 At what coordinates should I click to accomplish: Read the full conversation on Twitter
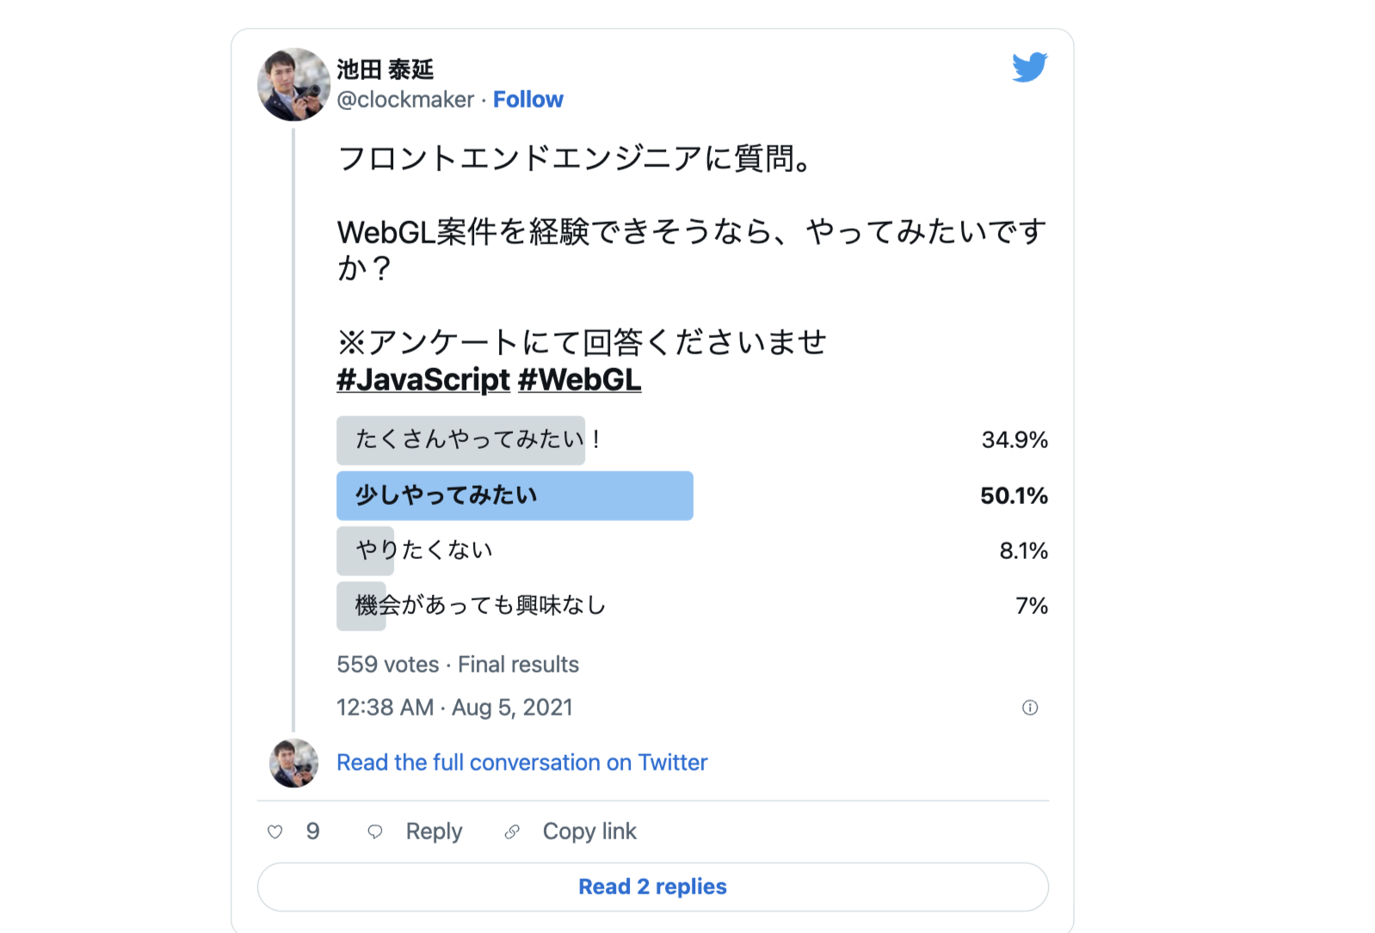pos(521,763)
